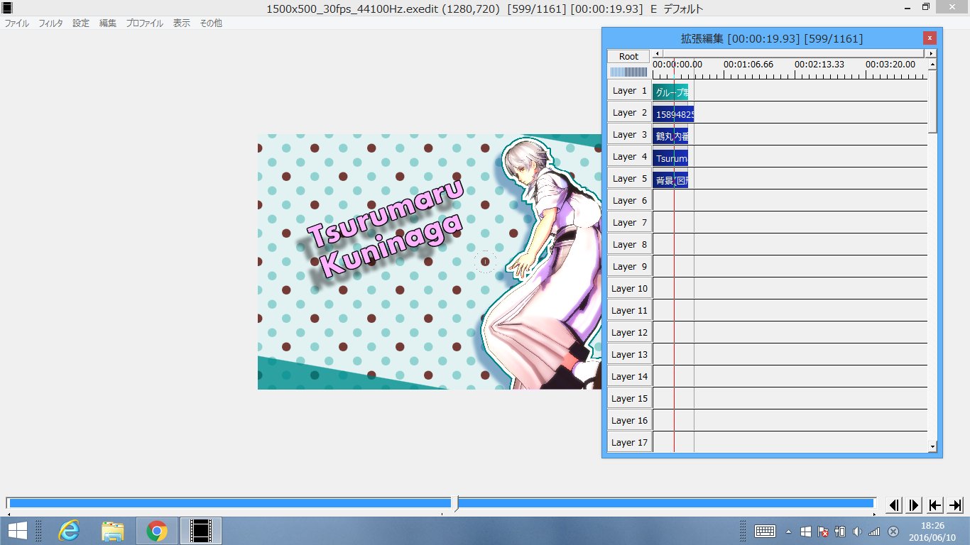Click the 00:02:13.33 timeline ruler mark

coord(819,65)
